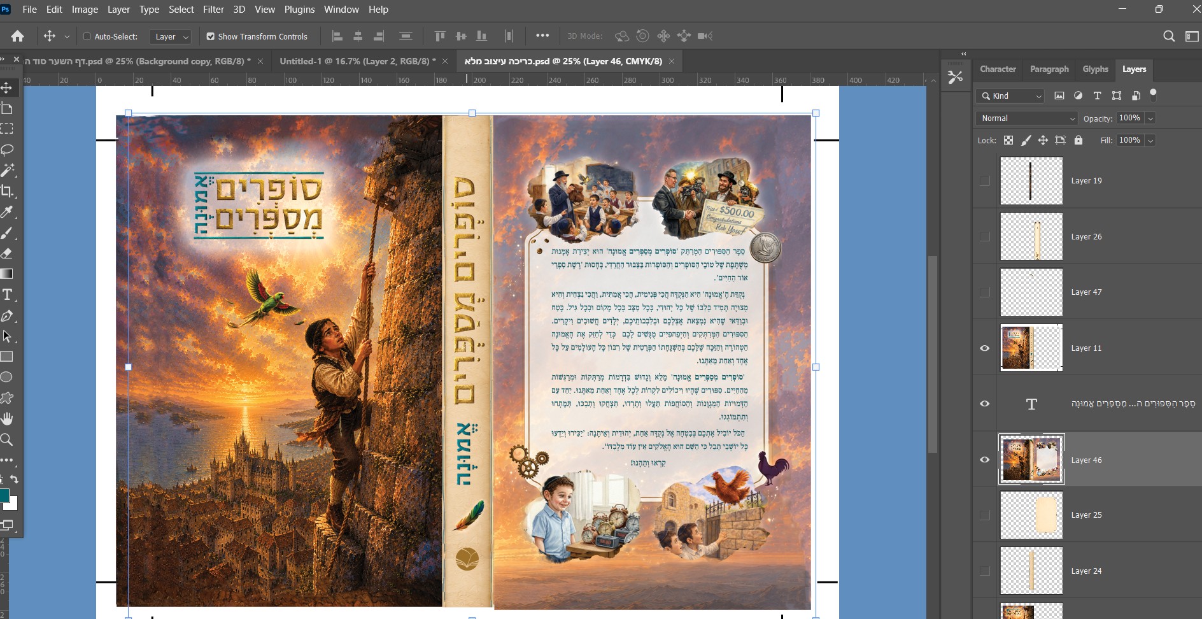Image resolution: width=1202 pixels, height=619 pixels.
Task: Select the Eyedropper tool
Action: 6,212
